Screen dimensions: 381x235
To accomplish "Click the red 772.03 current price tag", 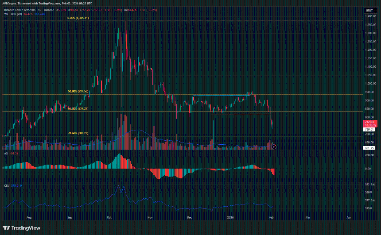I will click(369, 122).
